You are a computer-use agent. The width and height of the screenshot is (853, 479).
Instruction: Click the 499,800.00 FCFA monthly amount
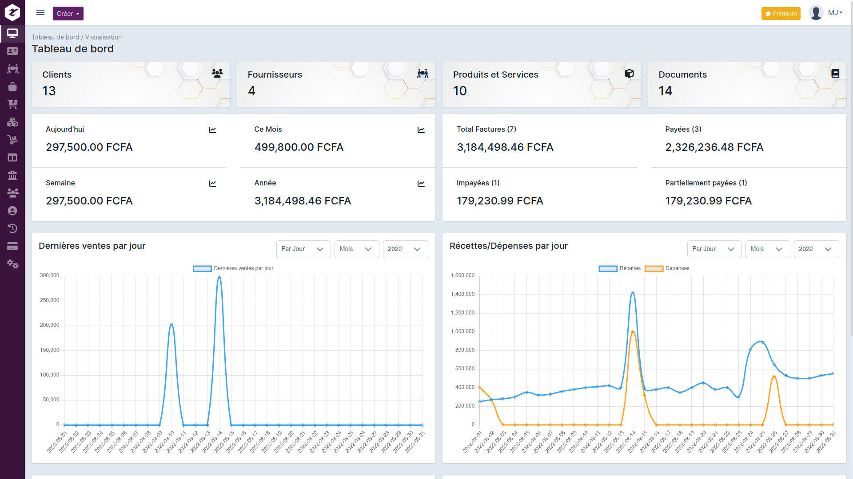click(299, 147)
